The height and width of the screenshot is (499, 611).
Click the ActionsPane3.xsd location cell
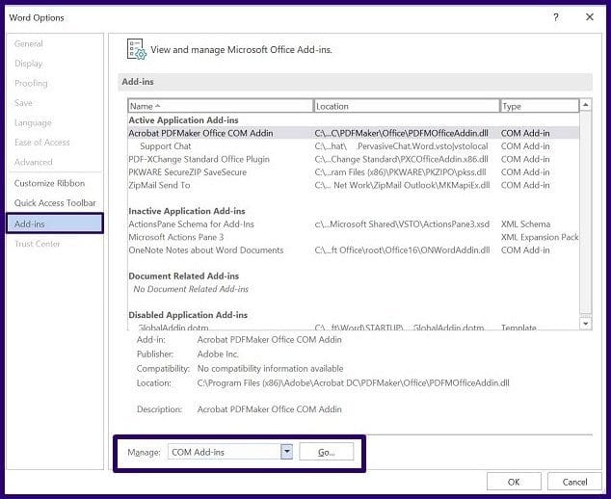pyautogui.click(x=402, y=224)
